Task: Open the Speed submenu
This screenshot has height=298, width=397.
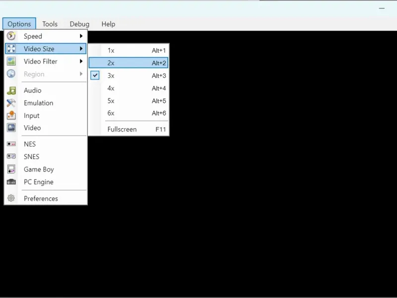Action: pos(46,36)
